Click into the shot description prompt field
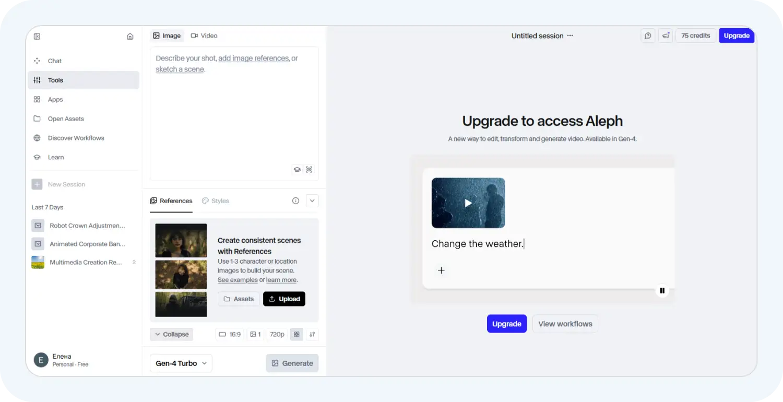The height and width of the screenshot is (402, 783). point(234,114)
